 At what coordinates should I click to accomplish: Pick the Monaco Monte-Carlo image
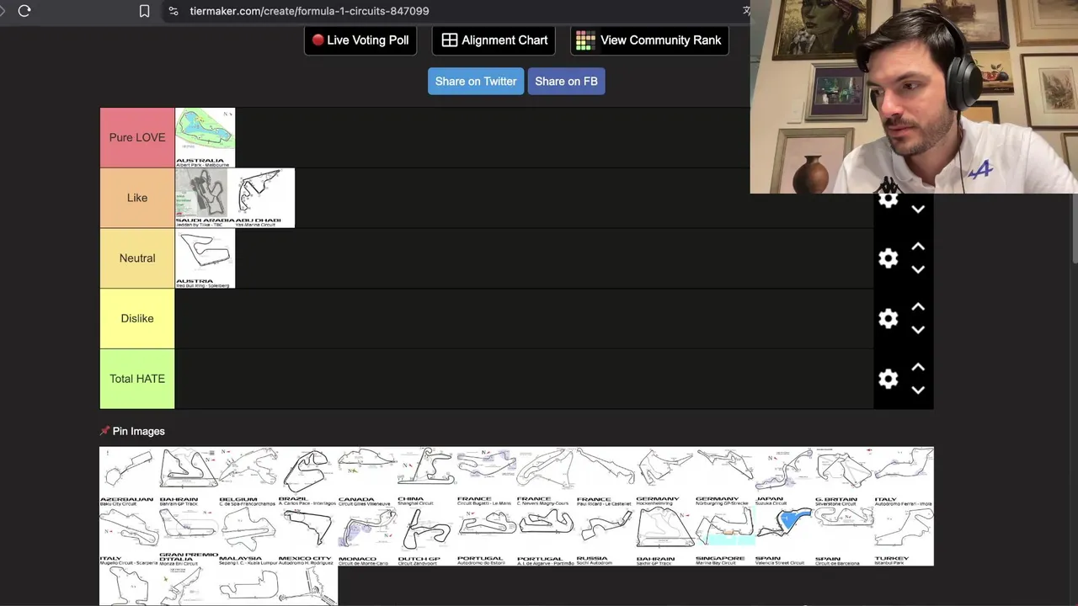coord(367,536)
